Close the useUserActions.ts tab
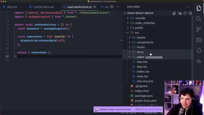This screenshot has height=115, width=204. point(95,7)
